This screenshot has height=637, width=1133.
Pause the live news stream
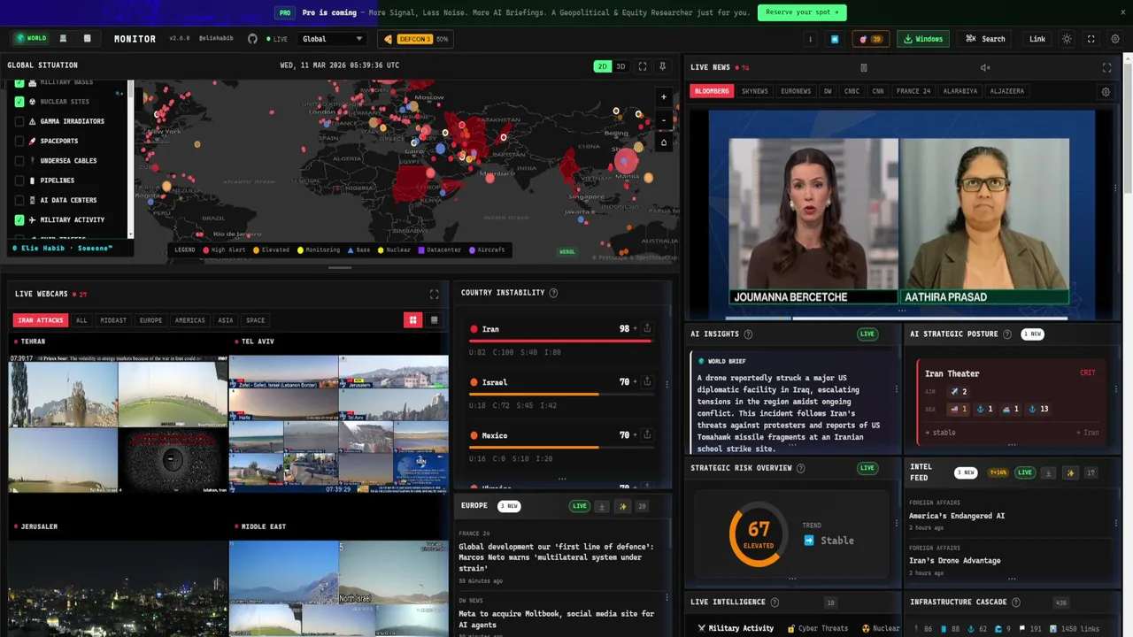864,67
